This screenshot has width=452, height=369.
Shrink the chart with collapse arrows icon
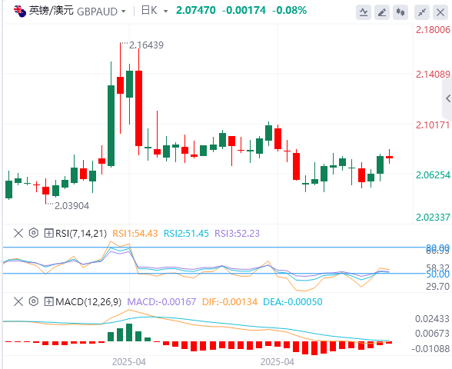[x=422, y=12]
